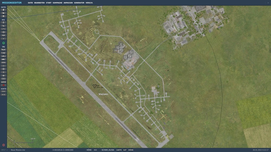Click the Vaziani airfield label
271x152 pixels.
(103, 94)
